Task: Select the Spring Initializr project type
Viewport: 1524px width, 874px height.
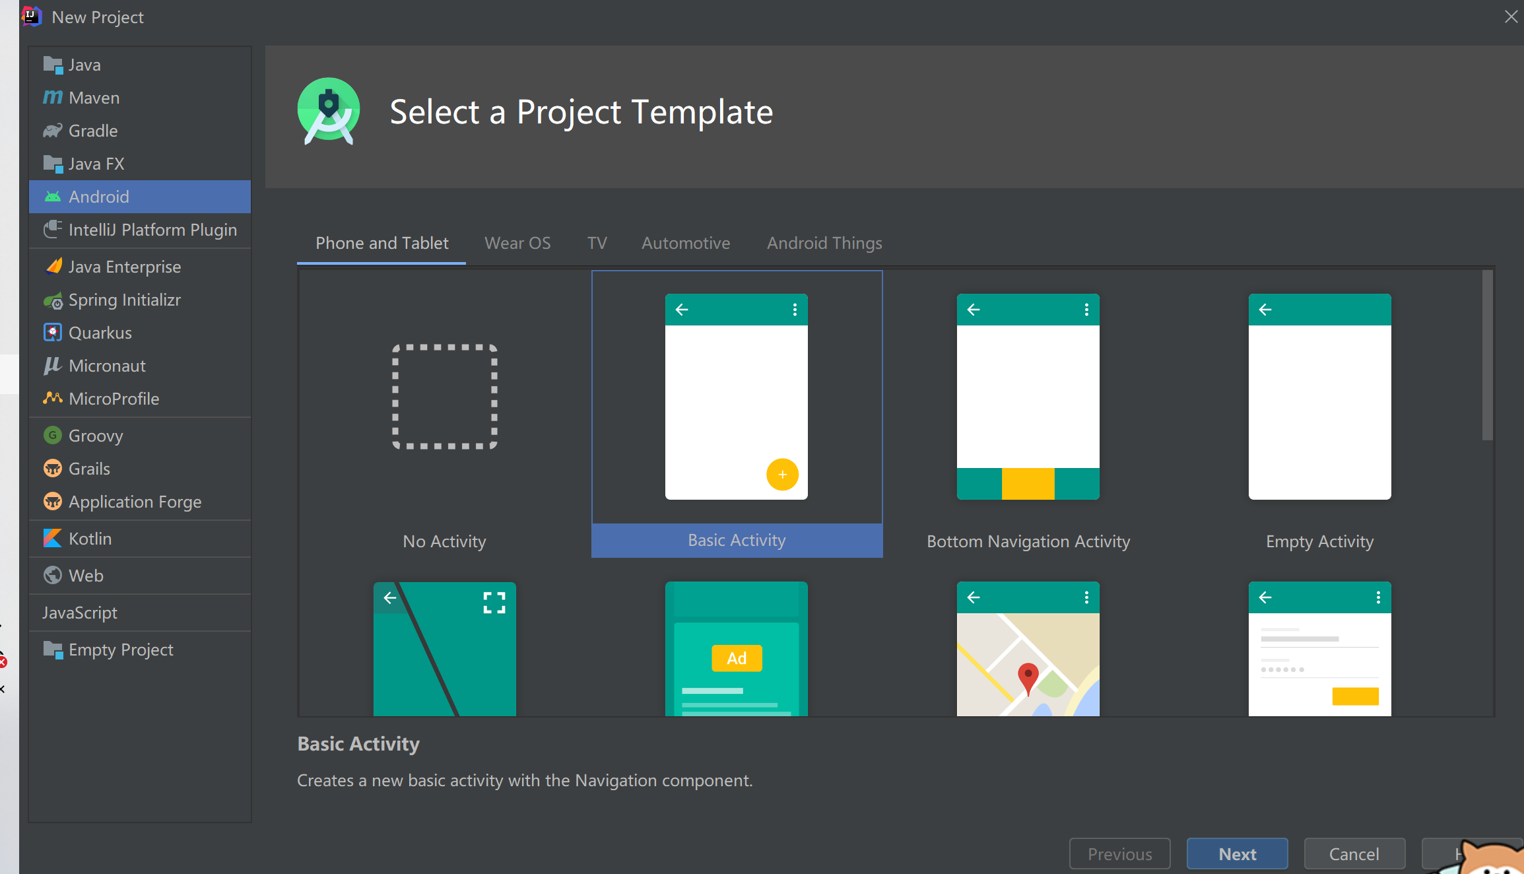Action: pos(125,299)
